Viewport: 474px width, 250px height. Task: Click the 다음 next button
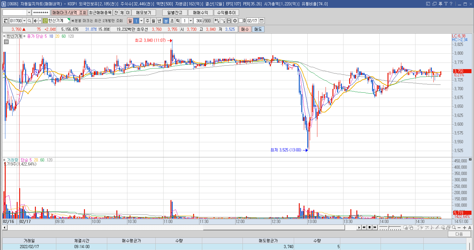(x=459, y=234)
